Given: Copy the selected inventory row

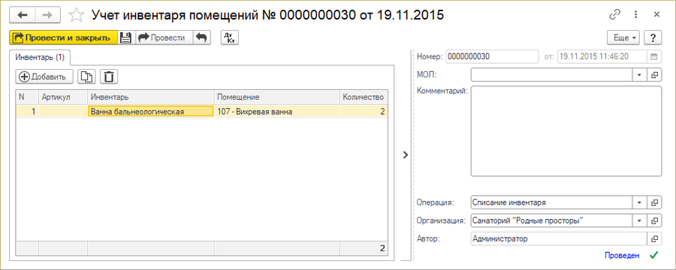Looking at the screenshot, I should (x=87, y=77).
